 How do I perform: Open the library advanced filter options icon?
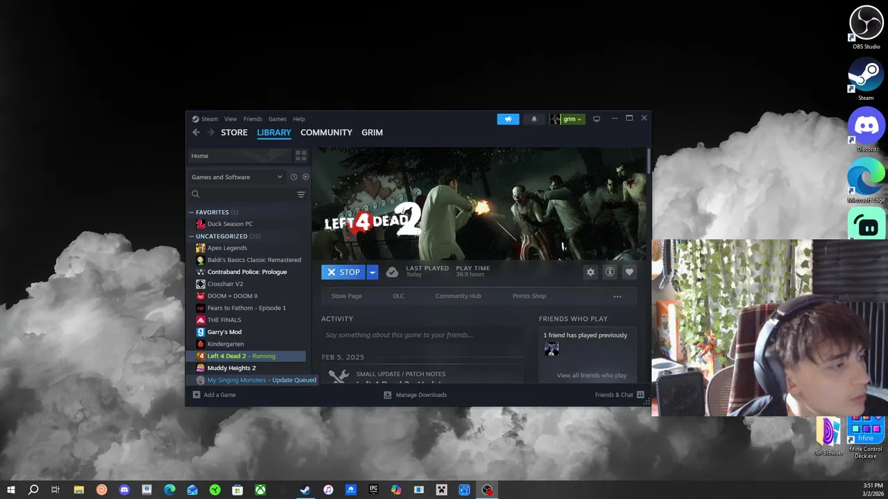pos(301,195)
